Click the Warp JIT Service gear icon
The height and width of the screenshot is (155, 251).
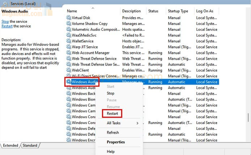pos(69,47)
